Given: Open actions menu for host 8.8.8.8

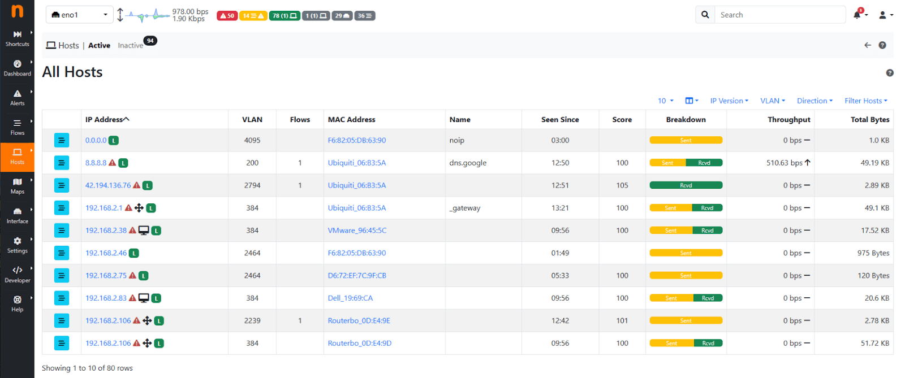Looking at the screenshot, I should pyautogui.click(x=62, y=163).
